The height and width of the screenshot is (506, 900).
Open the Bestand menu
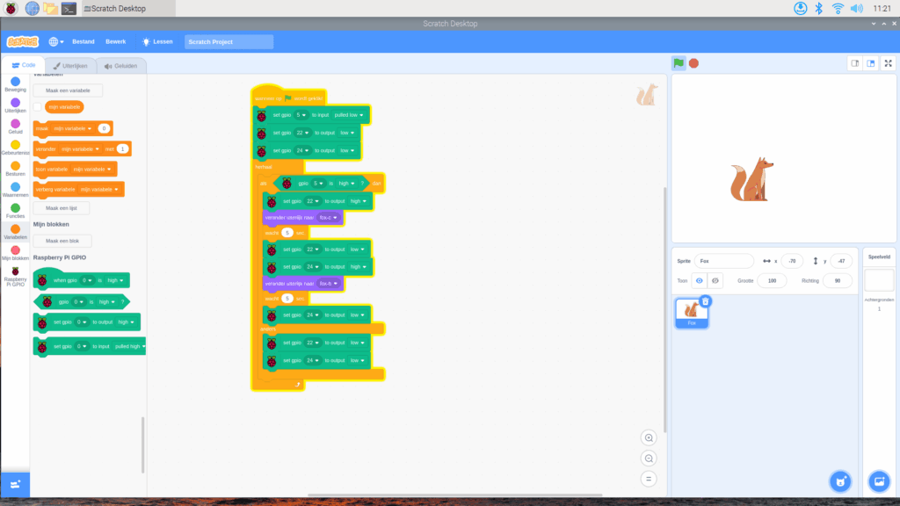click(83, 41)
